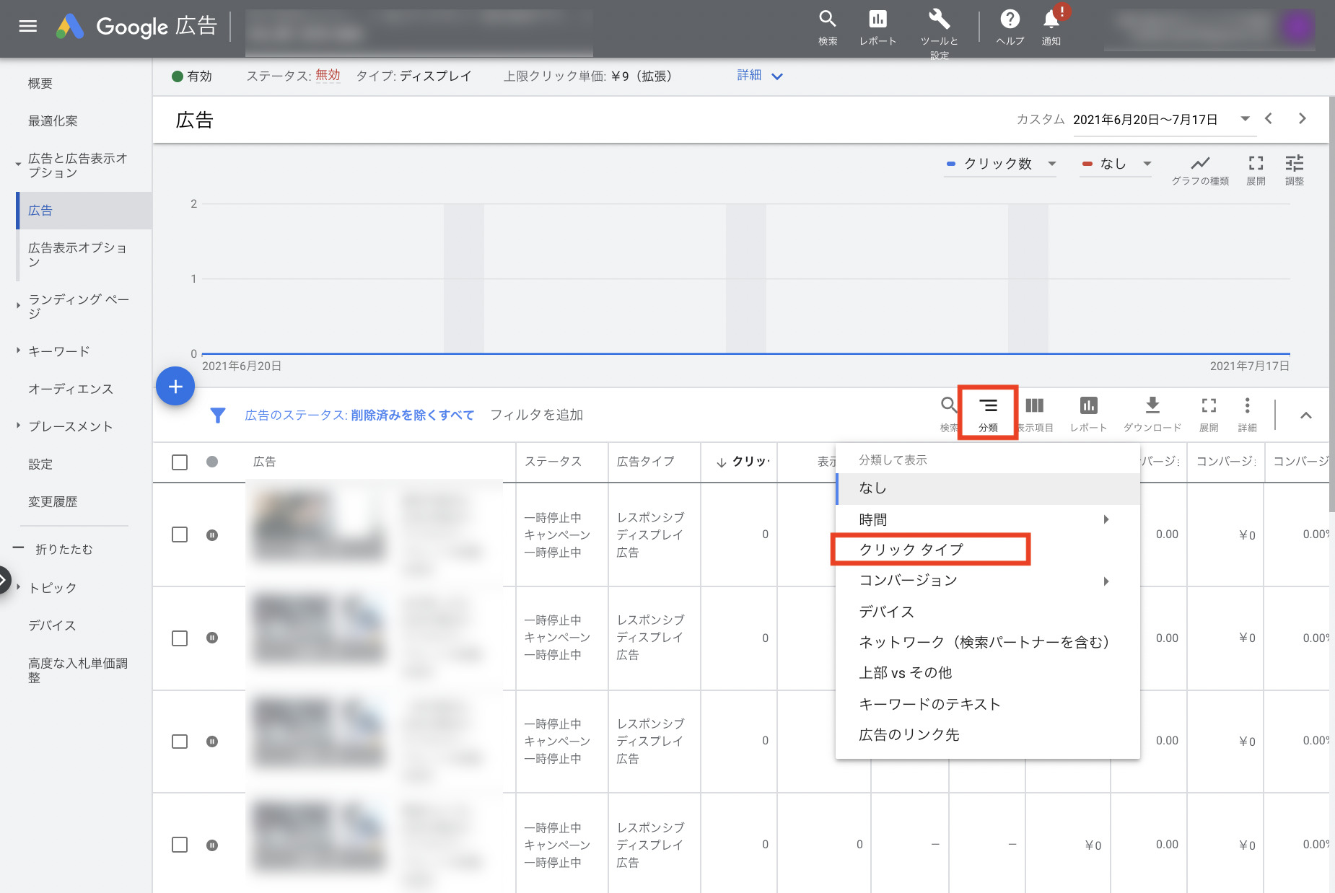The width and height of the screenshot is (1335, 893).
Task: Click the Columns (表示項目) icon
Action: tap(1035, 406)
